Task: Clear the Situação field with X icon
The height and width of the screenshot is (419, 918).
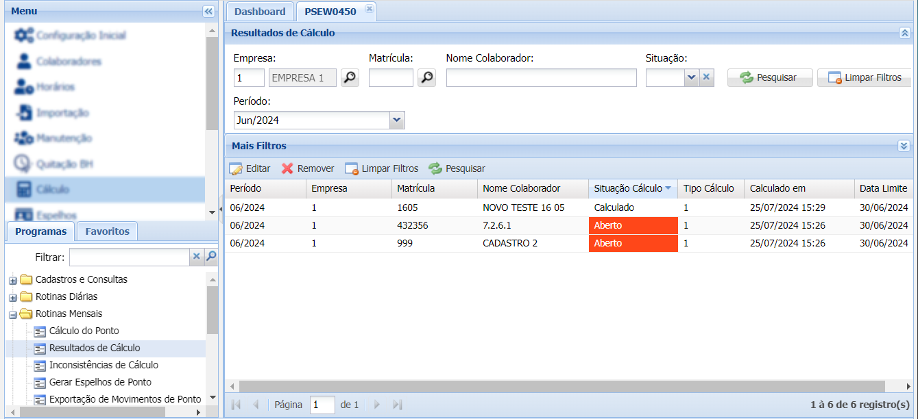Action: (x=707, y=78)
